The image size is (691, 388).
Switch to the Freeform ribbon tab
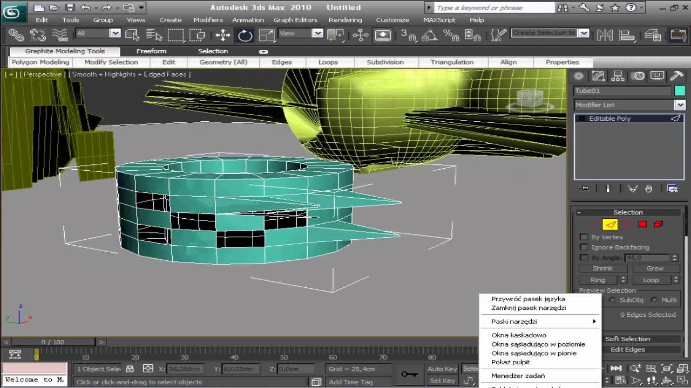[151, 51]
